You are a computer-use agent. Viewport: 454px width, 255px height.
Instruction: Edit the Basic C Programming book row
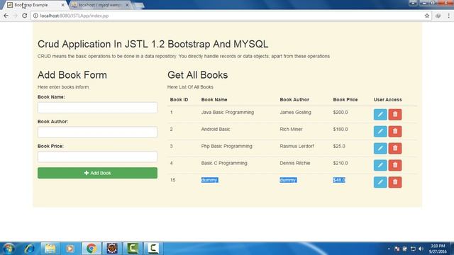[380, 165]
